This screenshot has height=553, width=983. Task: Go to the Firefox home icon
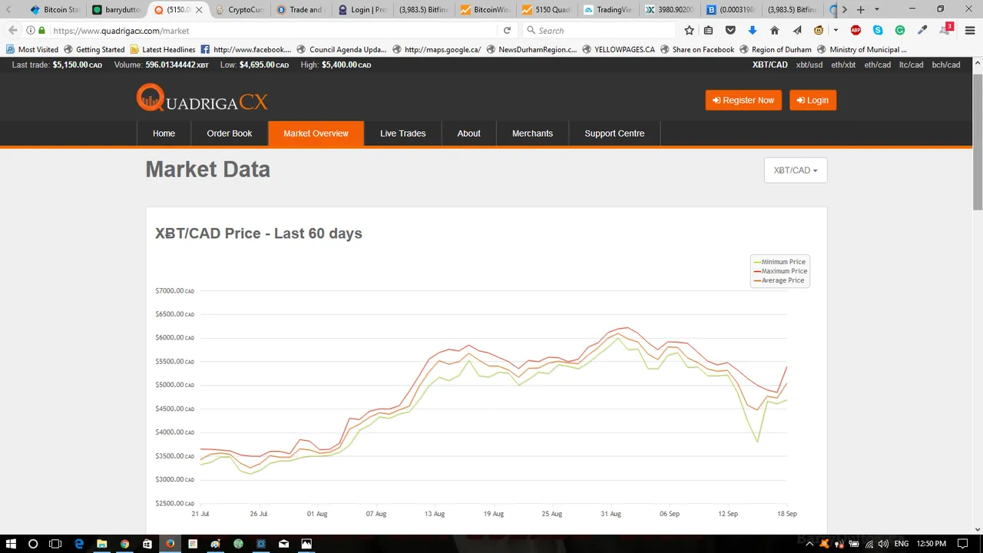774,31
